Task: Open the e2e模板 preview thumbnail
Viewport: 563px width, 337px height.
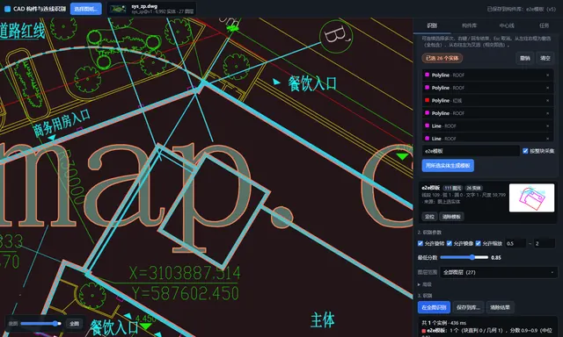Action: pyautogui.click(x=531, y=197)
